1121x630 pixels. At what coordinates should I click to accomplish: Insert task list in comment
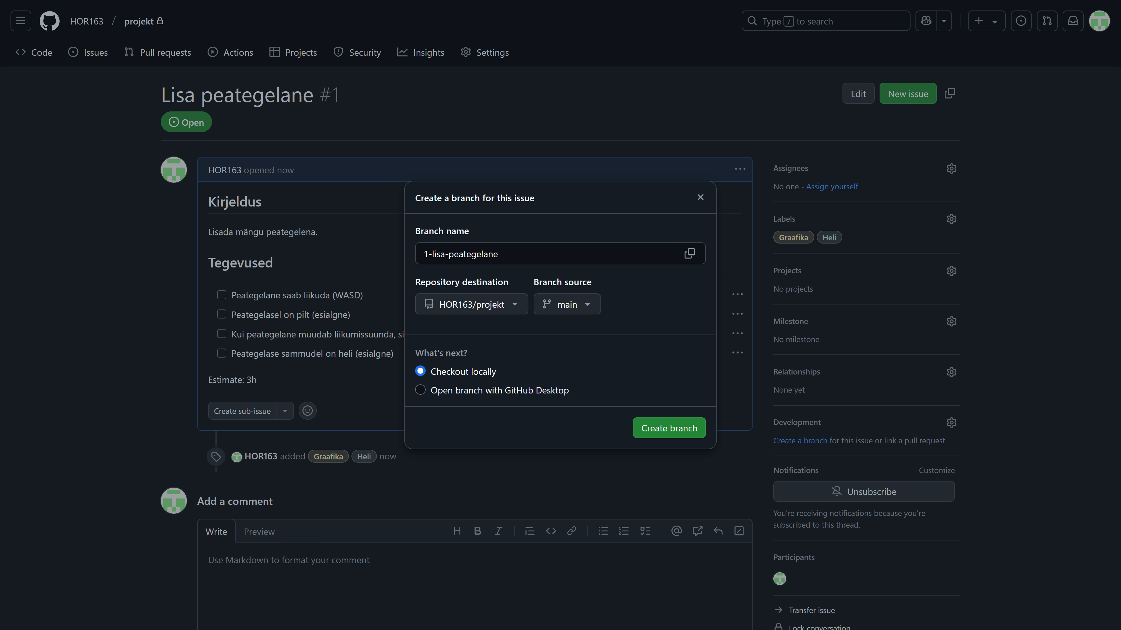point(645,531)
